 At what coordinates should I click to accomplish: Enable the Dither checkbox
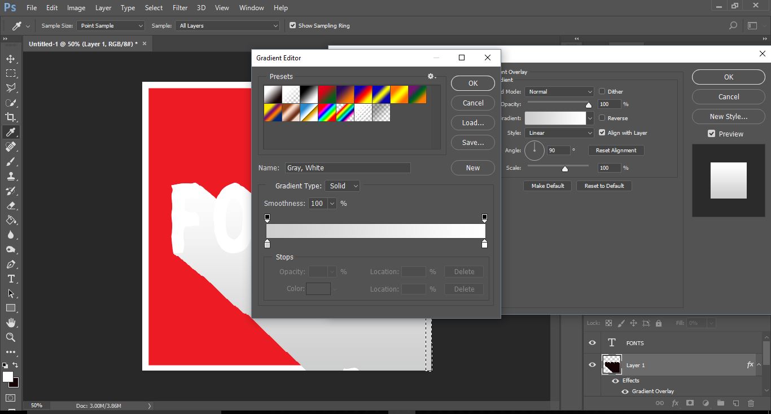point(602,91)
